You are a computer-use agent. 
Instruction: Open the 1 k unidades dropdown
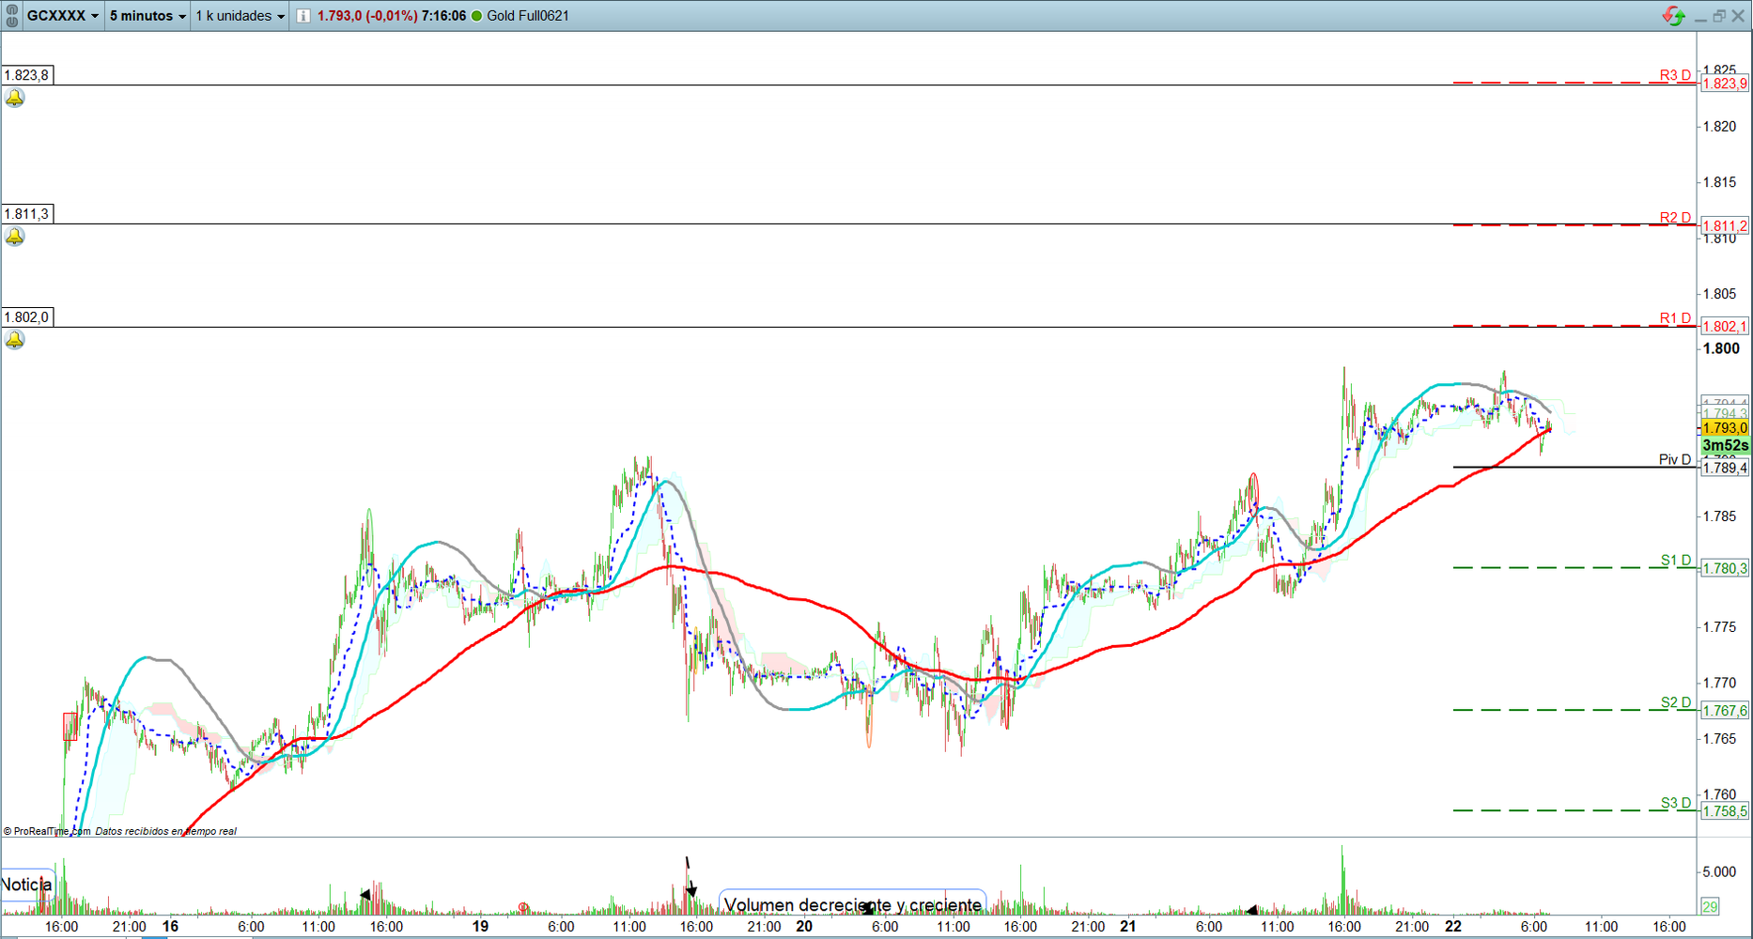click(x=240, y=16)
